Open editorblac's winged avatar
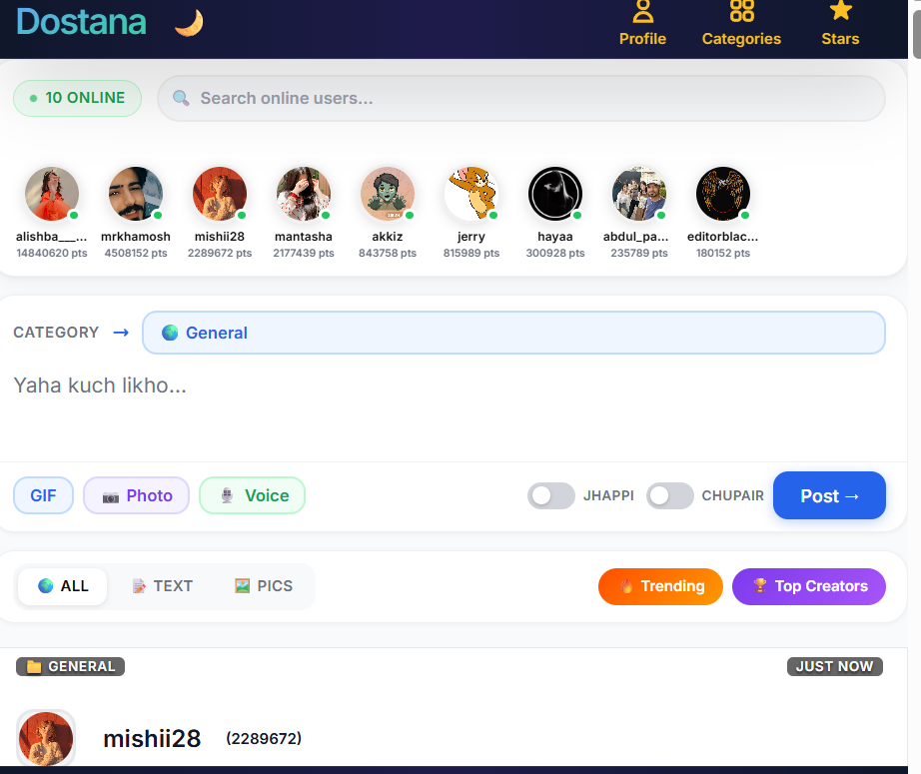 [x=723, y=194]
